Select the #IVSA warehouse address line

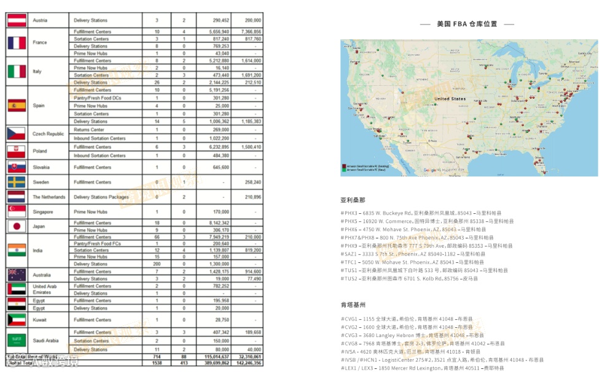pyautogui.click(x=410, y=352)
